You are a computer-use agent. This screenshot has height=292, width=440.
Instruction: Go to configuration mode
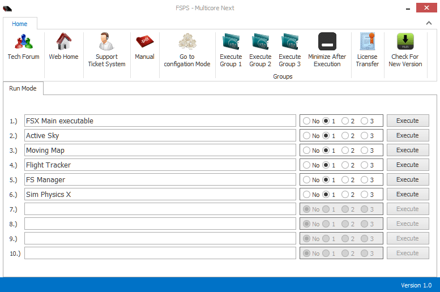[x=187, y=42]
